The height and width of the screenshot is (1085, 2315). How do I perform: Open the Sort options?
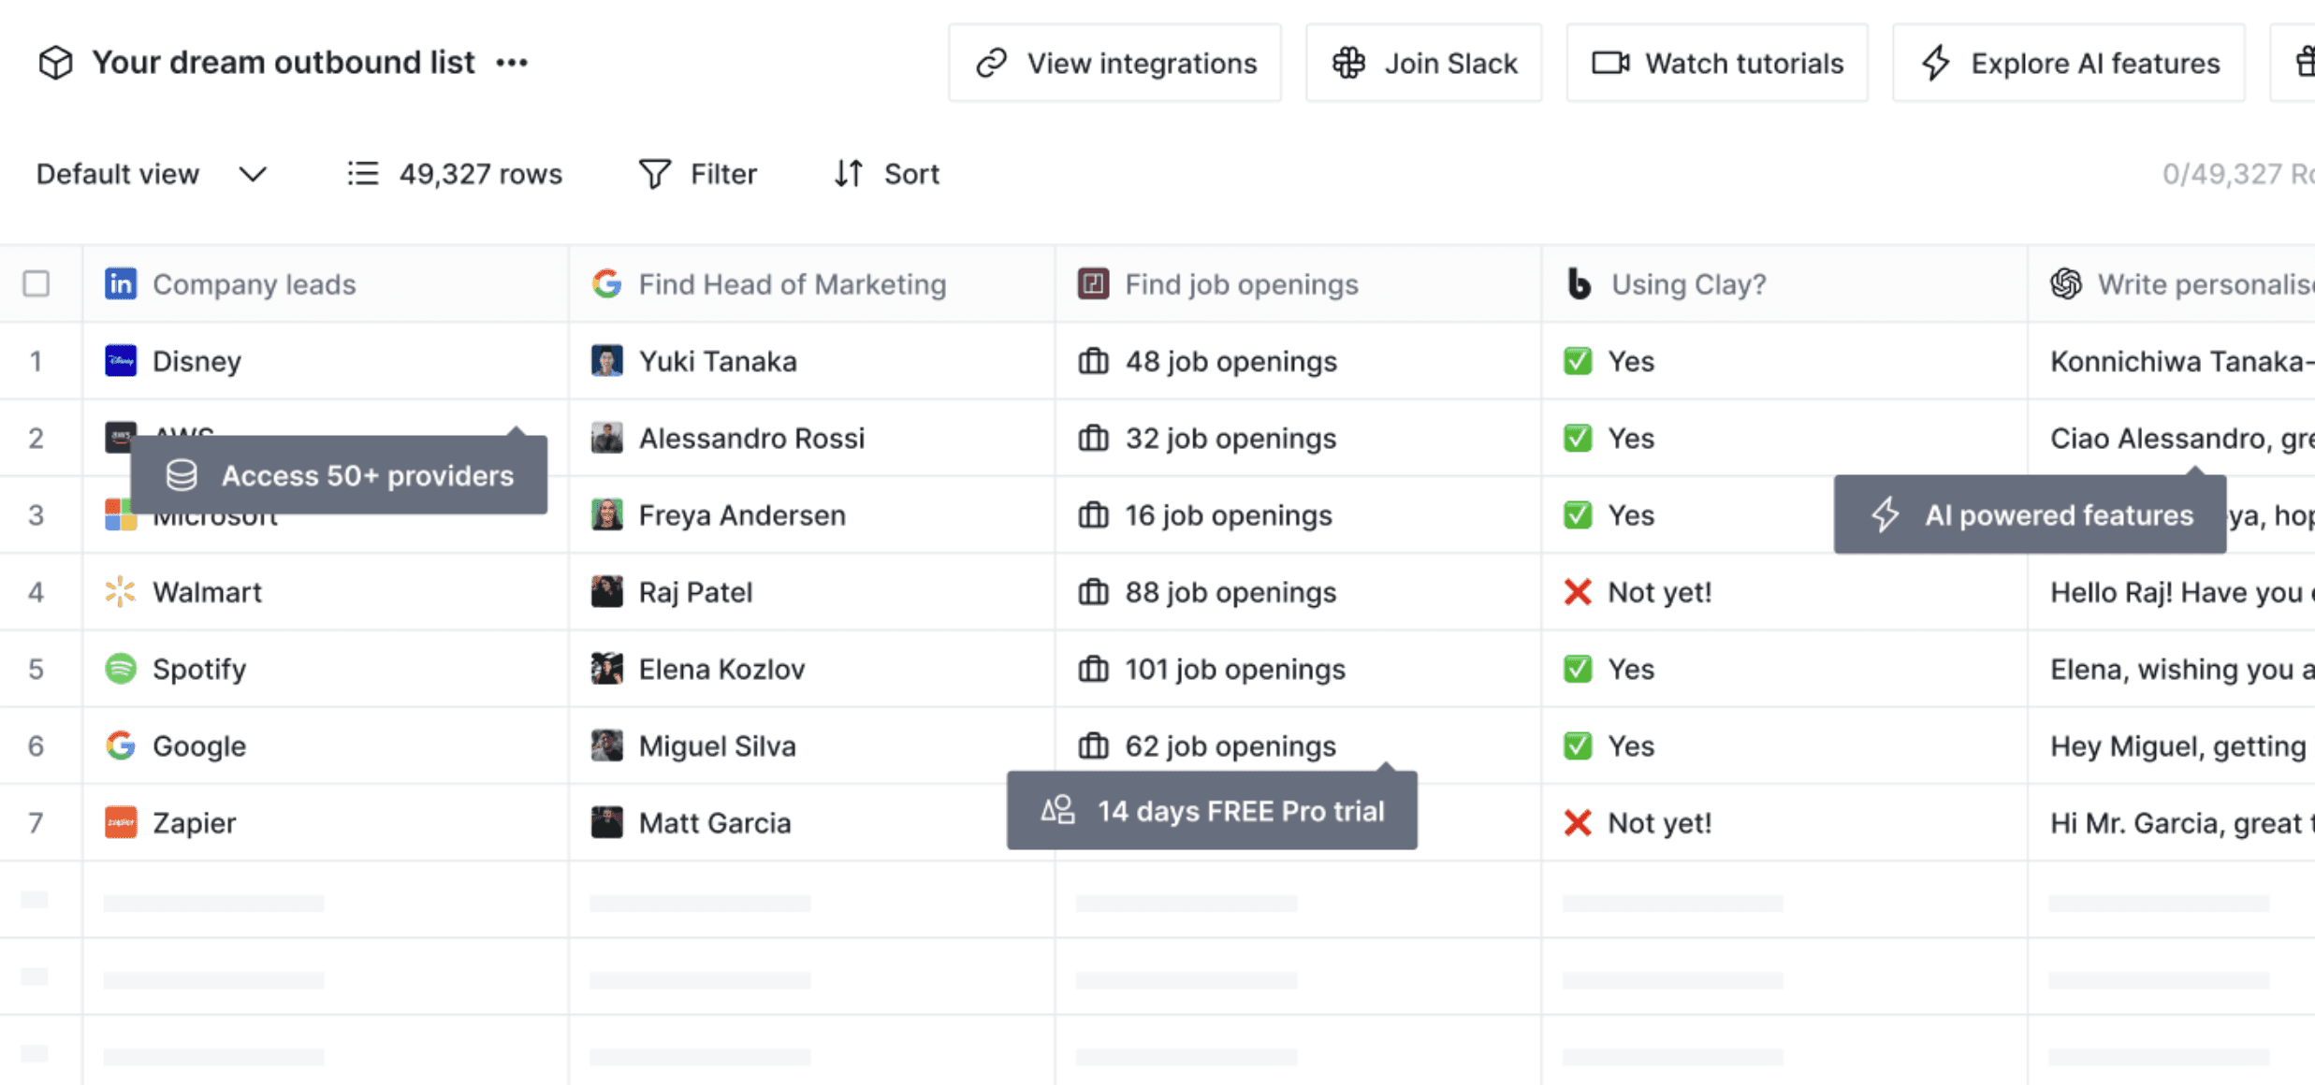pos(886,174)
